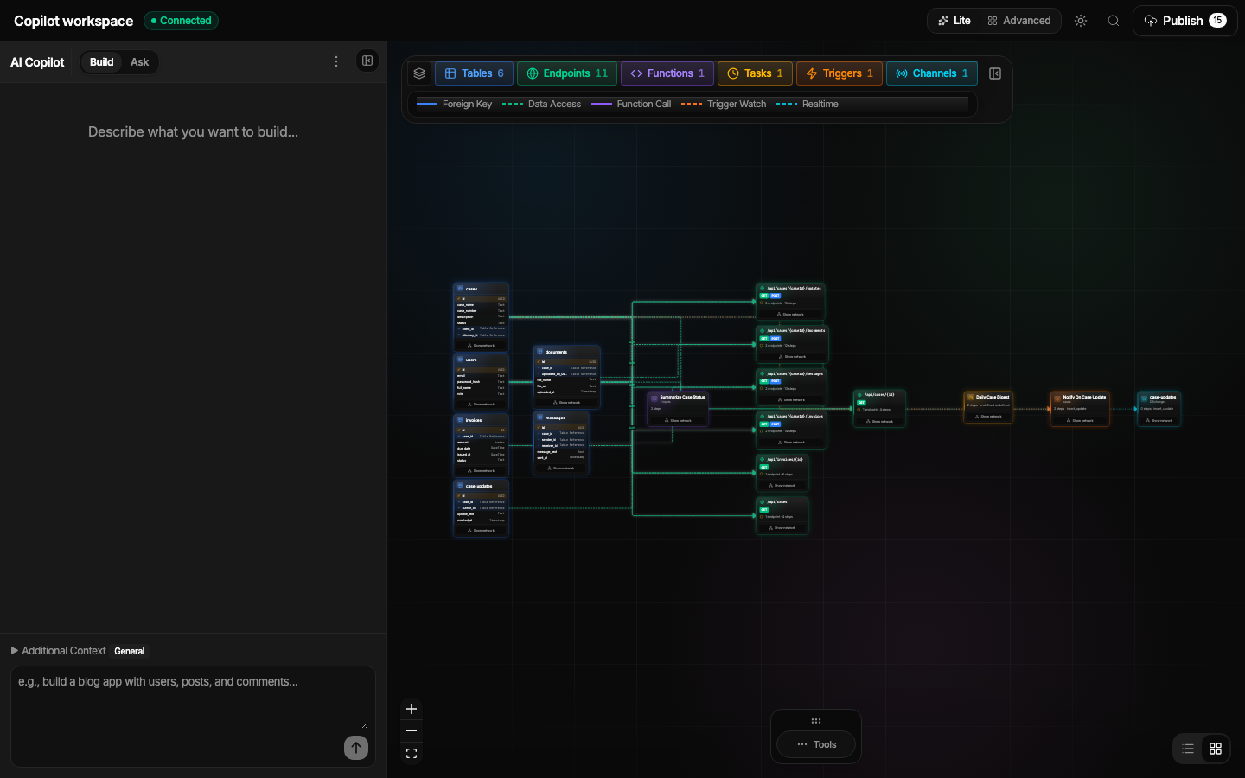Click Show network on cases table
This screenshot has height=778, width=1245.
(x=481, y=345)
